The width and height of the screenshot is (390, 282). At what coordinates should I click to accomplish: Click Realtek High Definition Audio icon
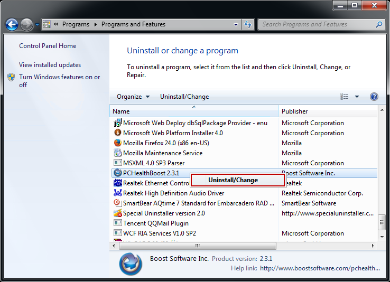118,193
